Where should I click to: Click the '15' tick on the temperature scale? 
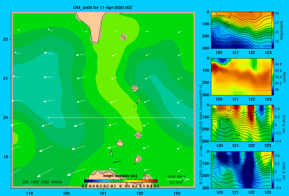(277, 42)
